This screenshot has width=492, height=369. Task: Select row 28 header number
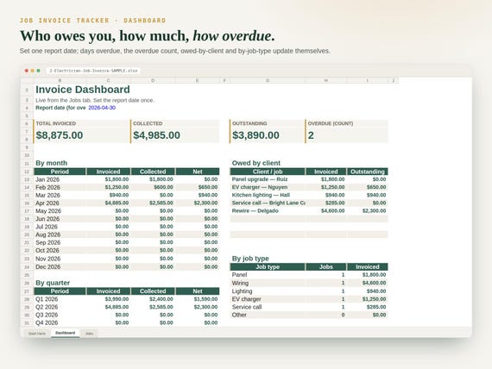pyautogui.click(x=27, y=299)
